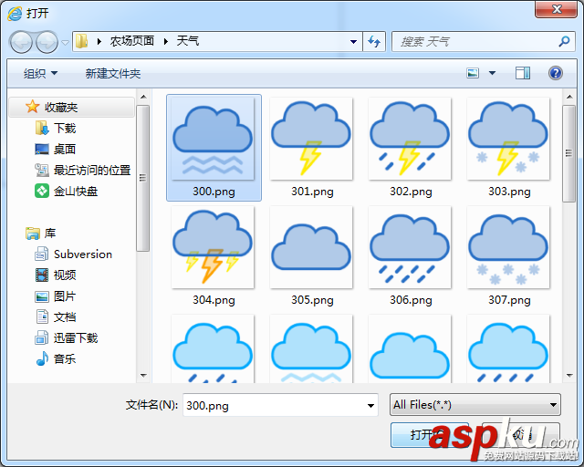Click the green 金山快盘 icon
The width and height of the screenshot is (584, 467).
[x=42, y=191]
